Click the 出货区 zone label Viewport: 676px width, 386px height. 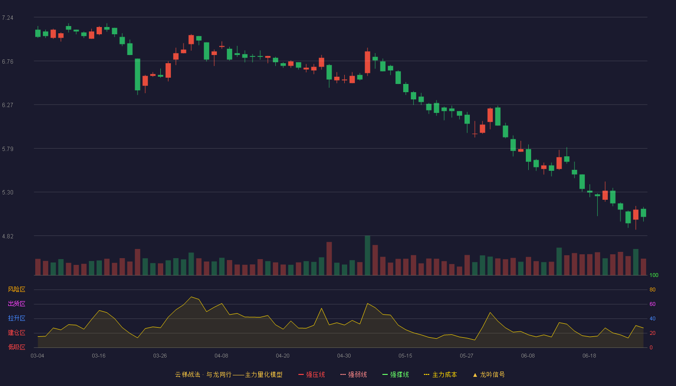tap(16, 304)
